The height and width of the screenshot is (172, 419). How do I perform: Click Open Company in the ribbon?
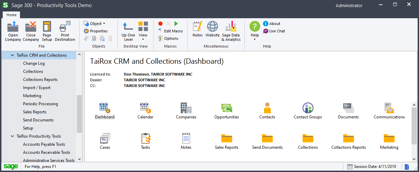(x=13, y=31)
